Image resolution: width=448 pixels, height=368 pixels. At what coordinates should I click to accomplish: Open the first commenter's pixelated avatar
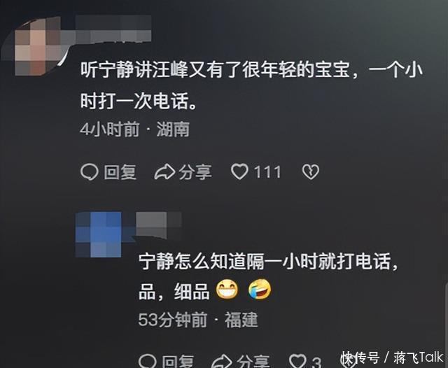click(x=37, y=45)
